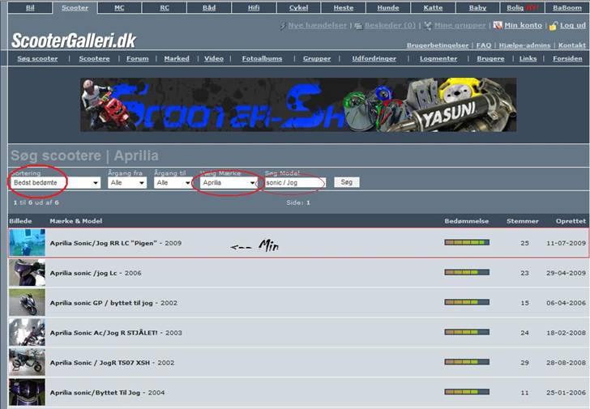Click the Scooter-Shop Yasuni banner ad
This screenshot has height=409, width=590.
pyautogui.click(x=298, y=104)
